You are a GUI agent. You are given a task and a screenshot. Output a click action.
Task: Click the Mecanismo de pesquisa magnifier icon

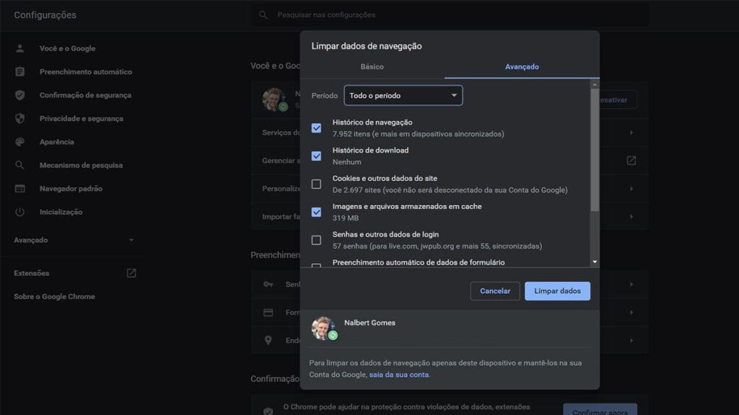[x=19, y=165]
